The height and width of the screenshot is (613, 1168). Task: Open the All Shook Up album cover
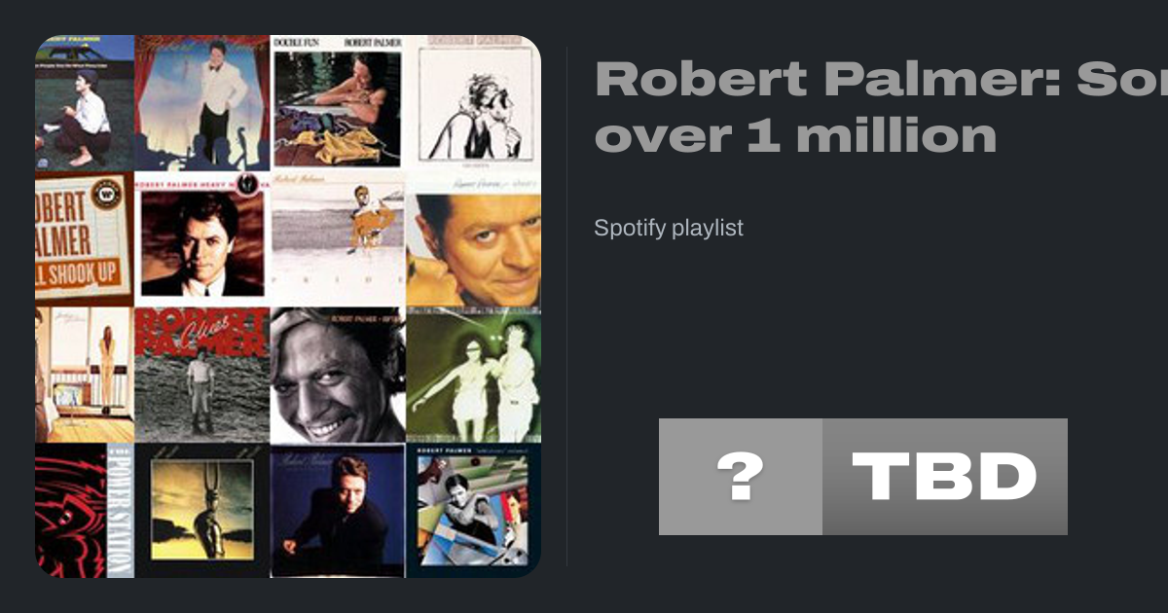click(85, 239)
